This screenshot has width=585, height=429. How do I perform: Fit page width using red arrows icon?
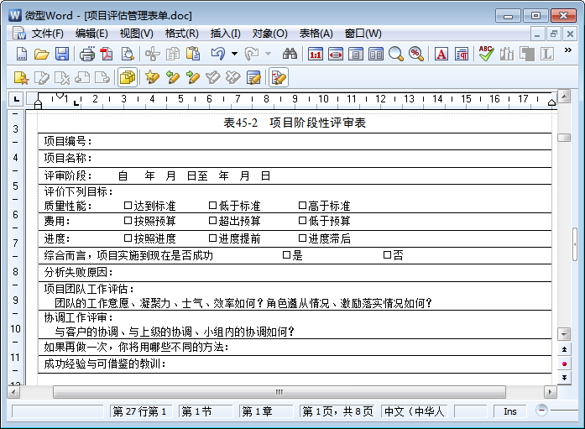tap(336, 55)
